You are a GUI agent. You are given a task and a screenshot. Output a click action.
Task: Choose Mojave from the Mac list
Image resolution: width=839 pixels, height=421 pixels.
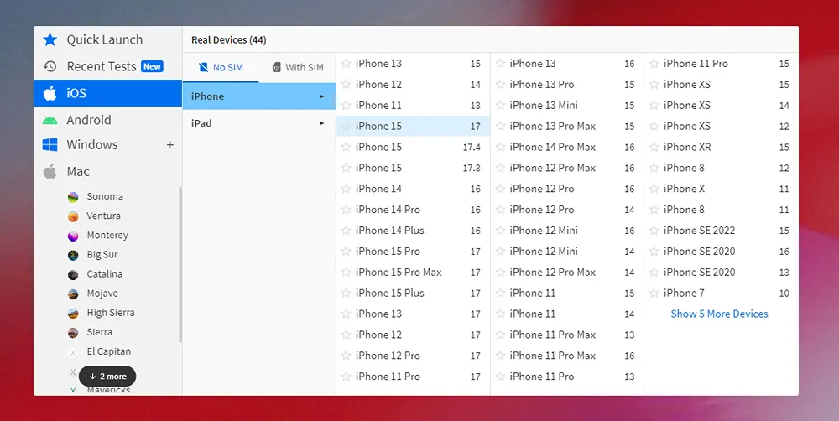coord(102,294)
